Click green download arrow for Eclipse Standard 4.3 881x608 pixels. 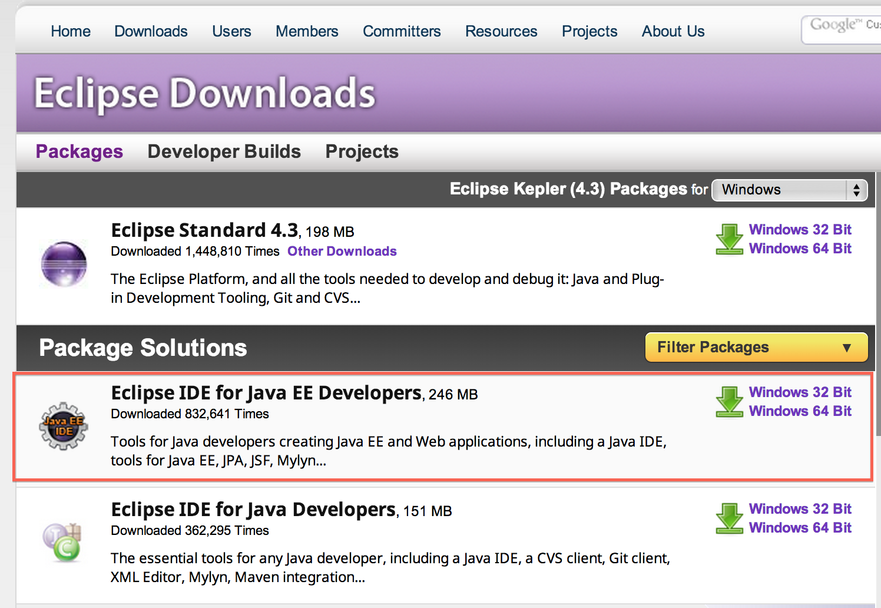730,239
